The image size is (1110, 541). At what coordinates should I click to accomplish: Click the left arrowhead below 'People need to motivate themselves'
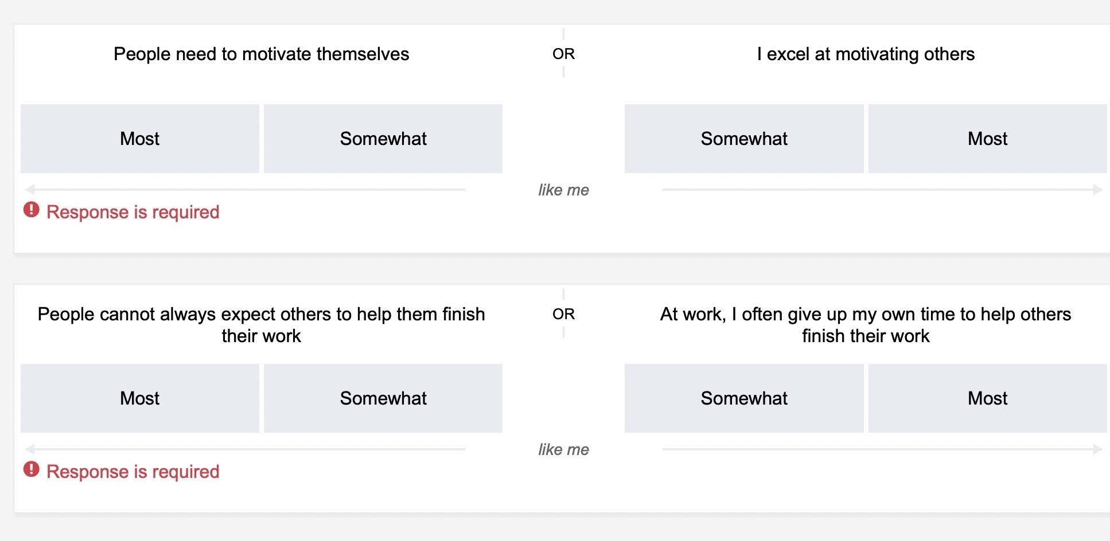click(30, 189)
